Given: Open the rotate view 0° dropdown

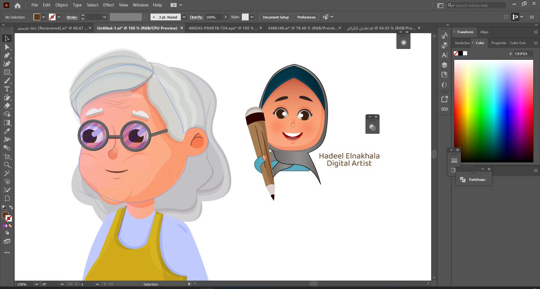Looking at the screenshot, I should [x=61, y=284].
